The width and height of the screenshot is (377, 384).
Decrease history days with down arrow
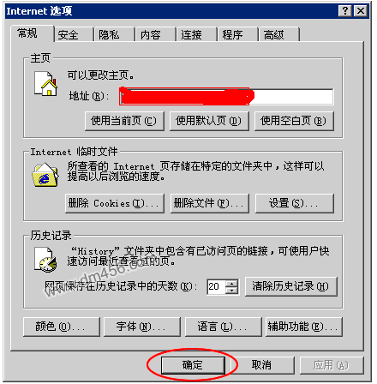click(x=231, y=290)
